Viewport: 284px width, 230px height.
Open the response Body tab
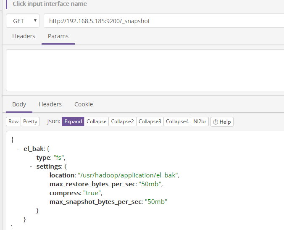pos(19,104)
